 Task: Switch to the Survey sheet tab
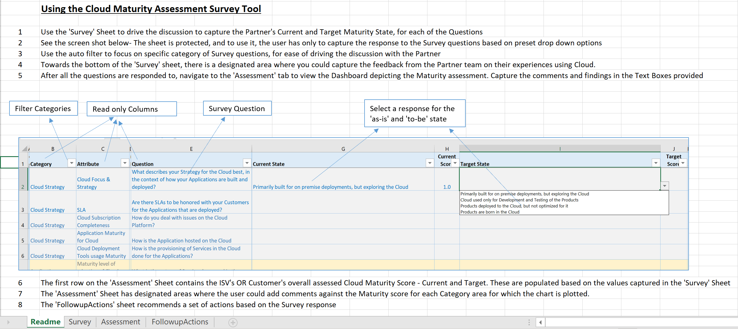pos(80,322)
